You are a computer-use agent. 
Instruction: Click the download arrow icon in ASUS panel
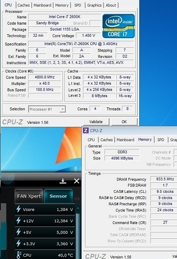[63, 181]
